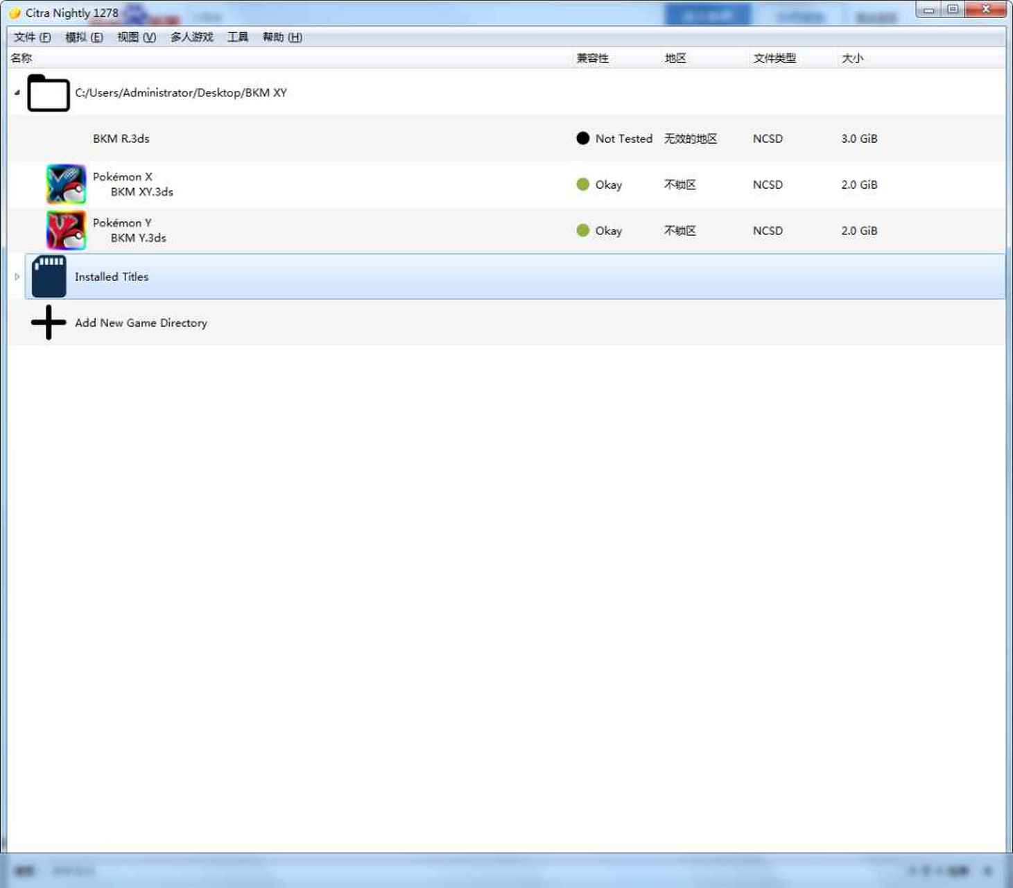Click the Pokémon Y game icon
Screen dimensions: 1013x888
click(66, 230)
